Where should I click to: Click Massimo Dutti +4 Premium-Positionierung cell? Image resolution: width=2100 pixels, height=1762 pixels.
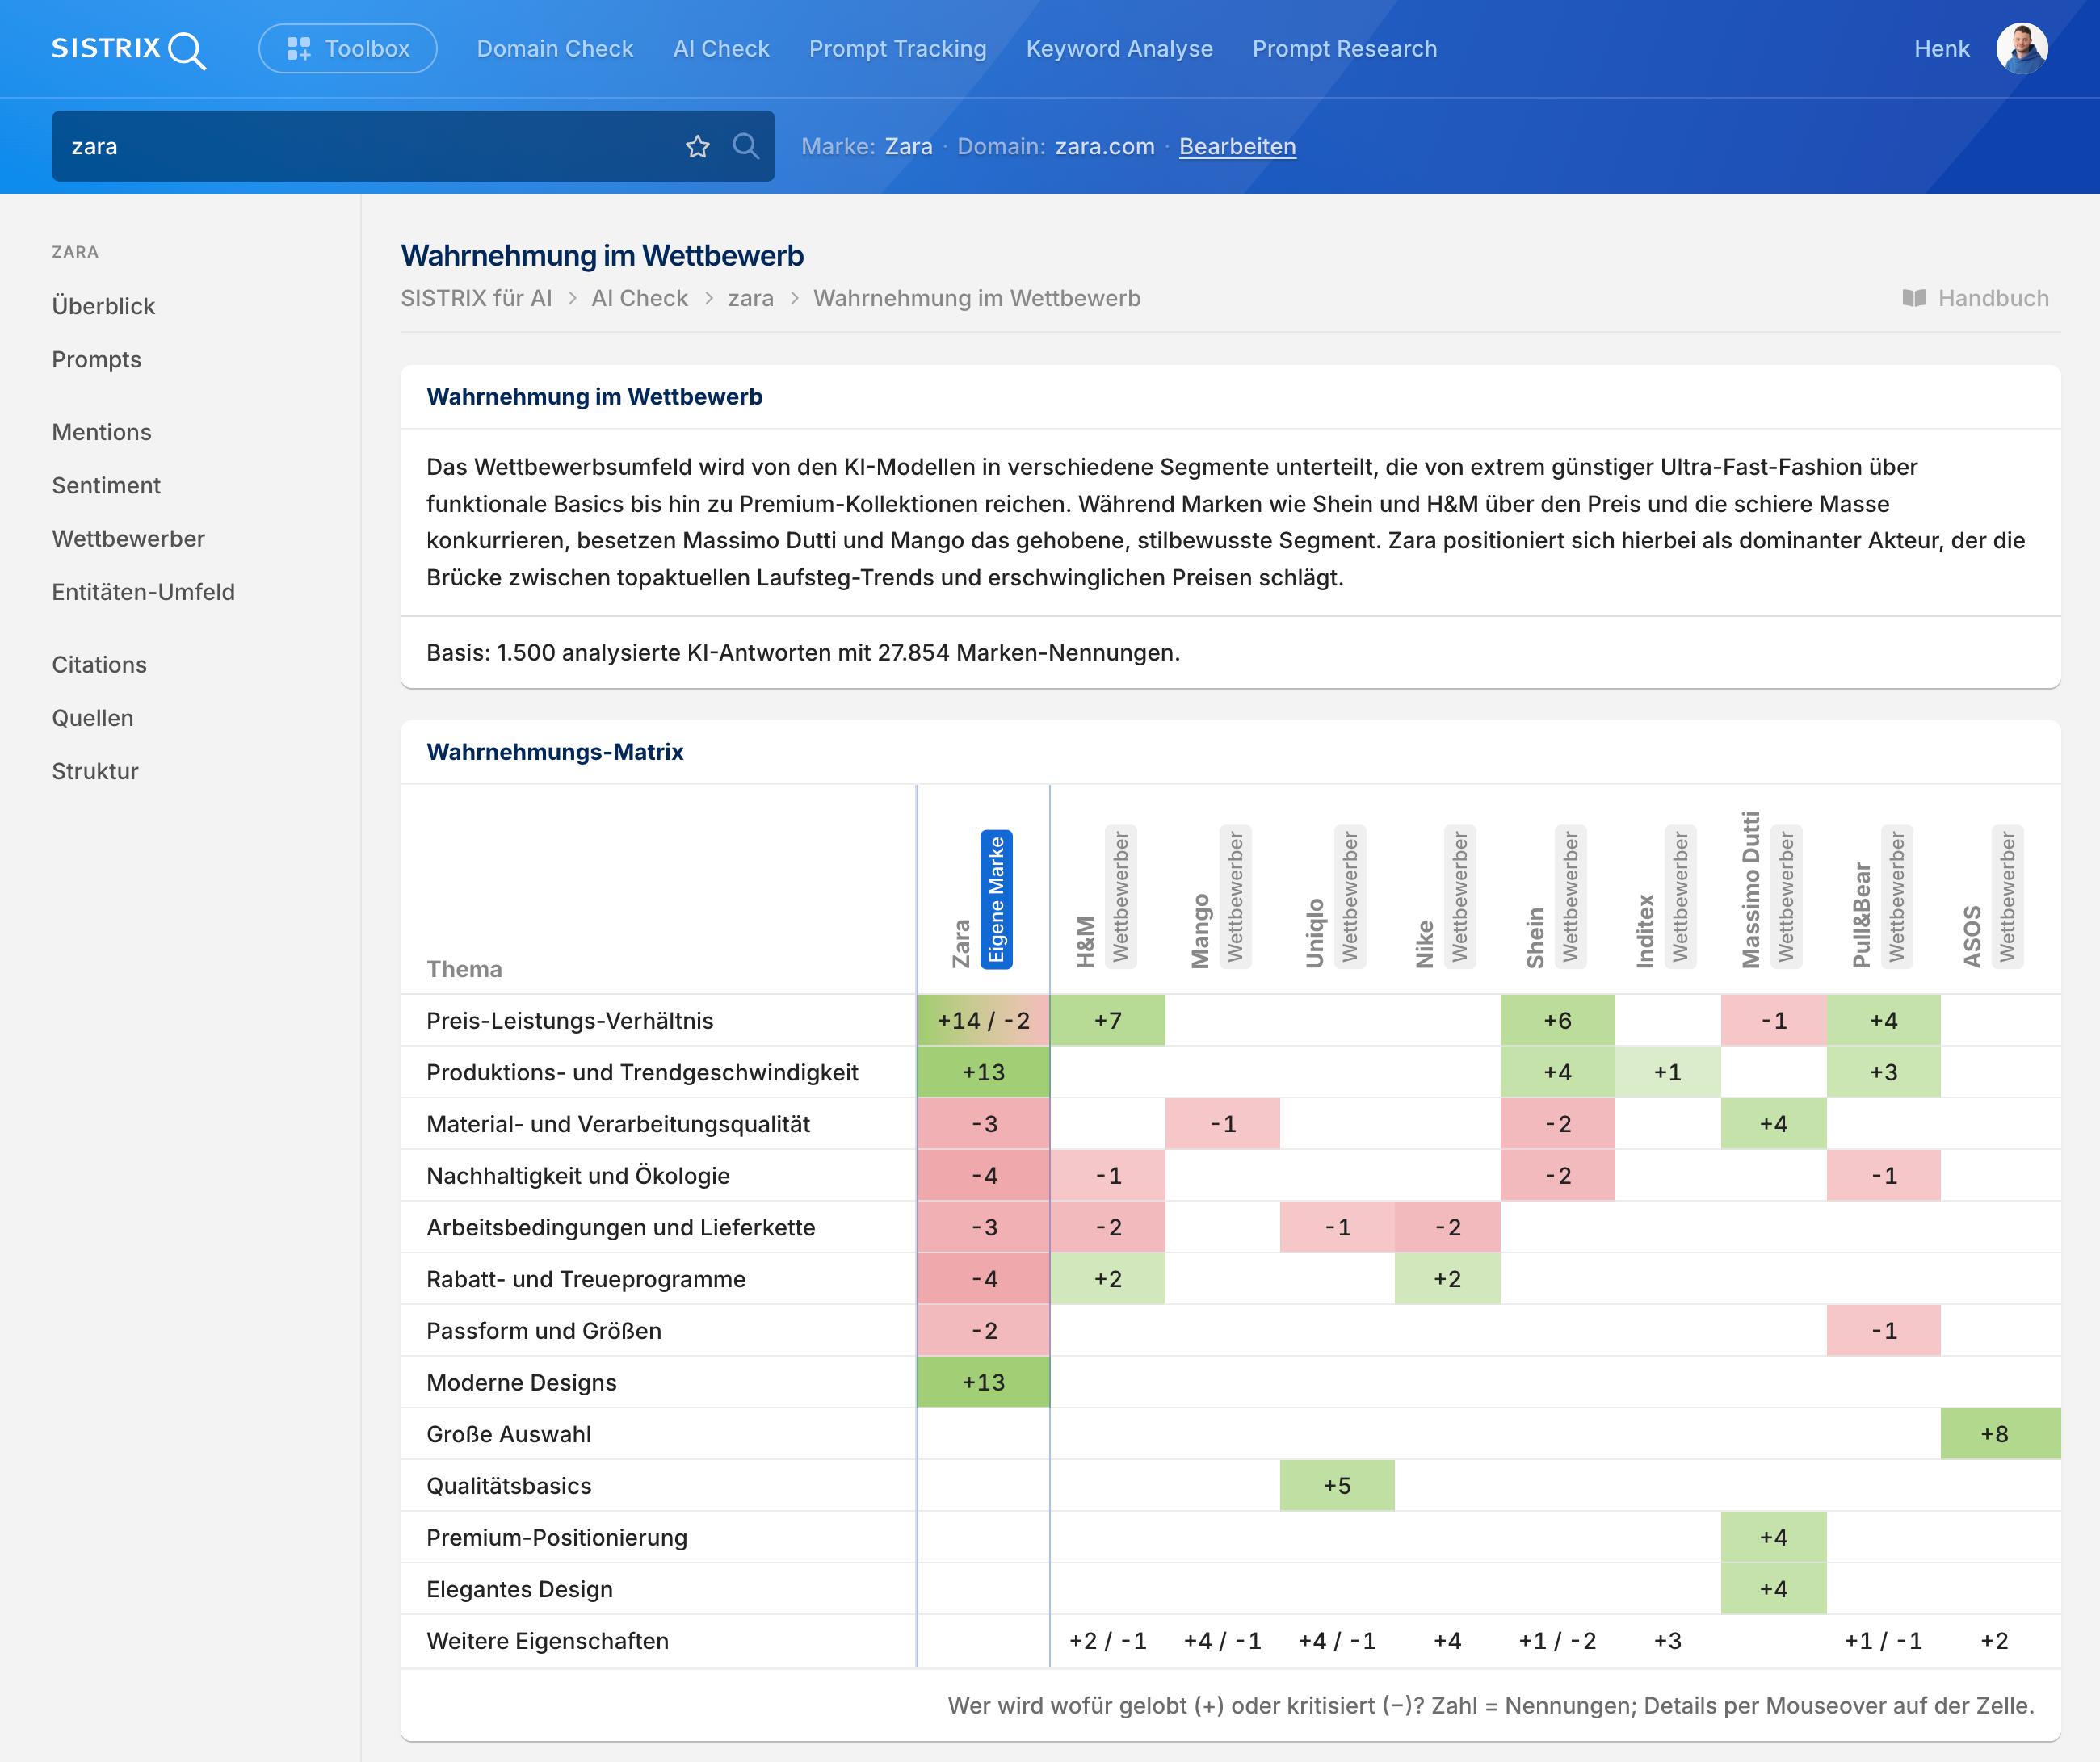coord(1773,1537)
